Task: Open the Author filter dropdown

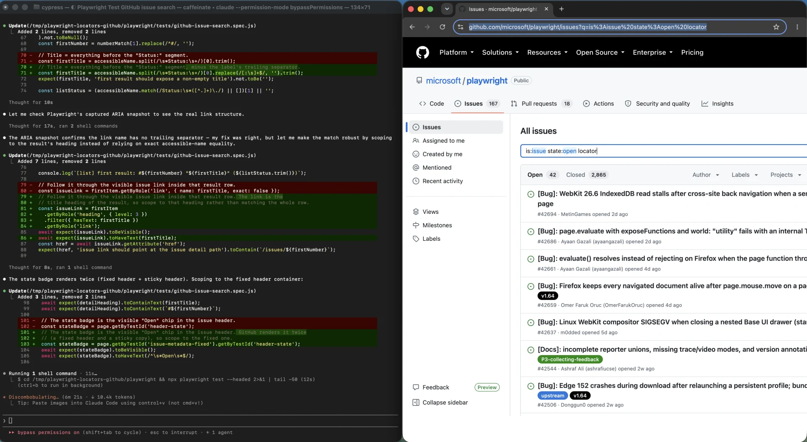Action: tap(706, 175)
